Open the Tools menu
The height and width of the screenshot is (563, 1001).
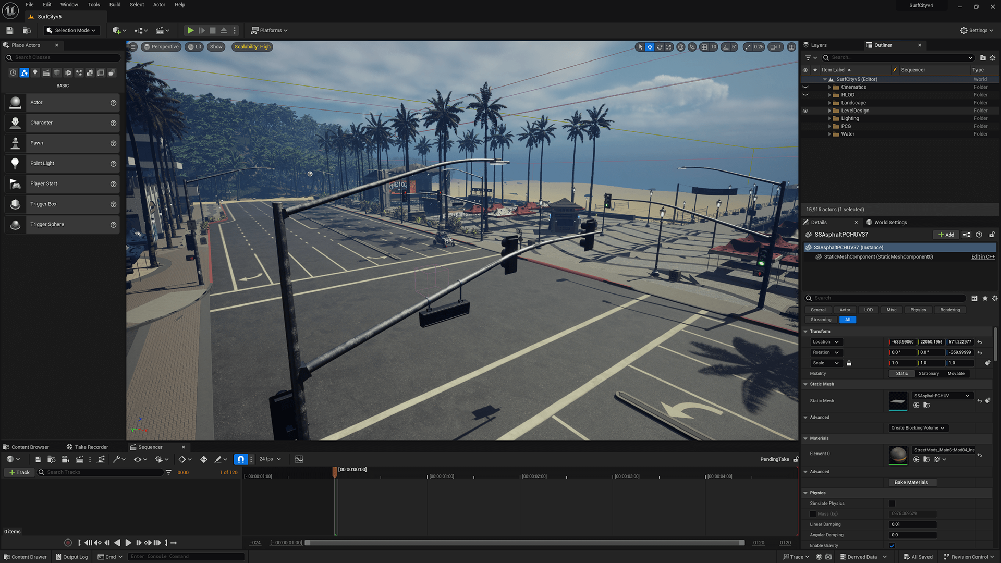tap(94, 5)
